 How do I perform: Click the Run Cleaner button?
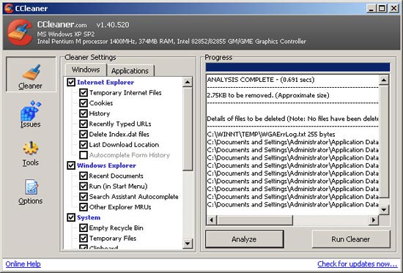[351, 239]
